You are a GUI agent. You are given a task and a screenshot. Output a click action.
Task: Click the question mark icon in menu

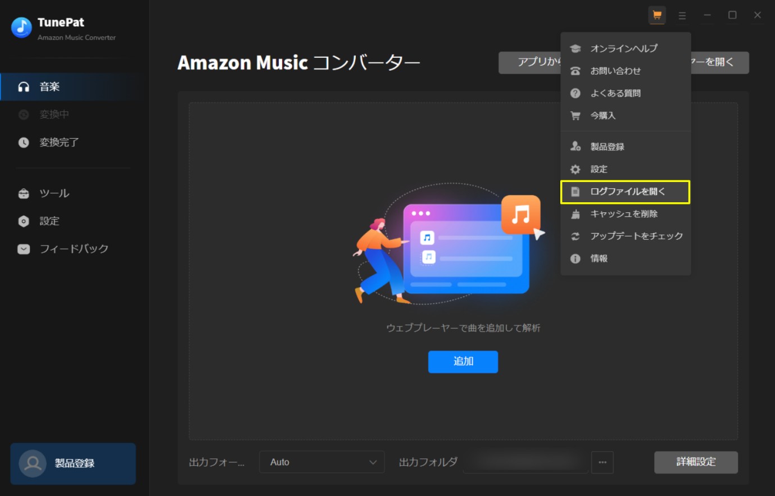[575, 93]
